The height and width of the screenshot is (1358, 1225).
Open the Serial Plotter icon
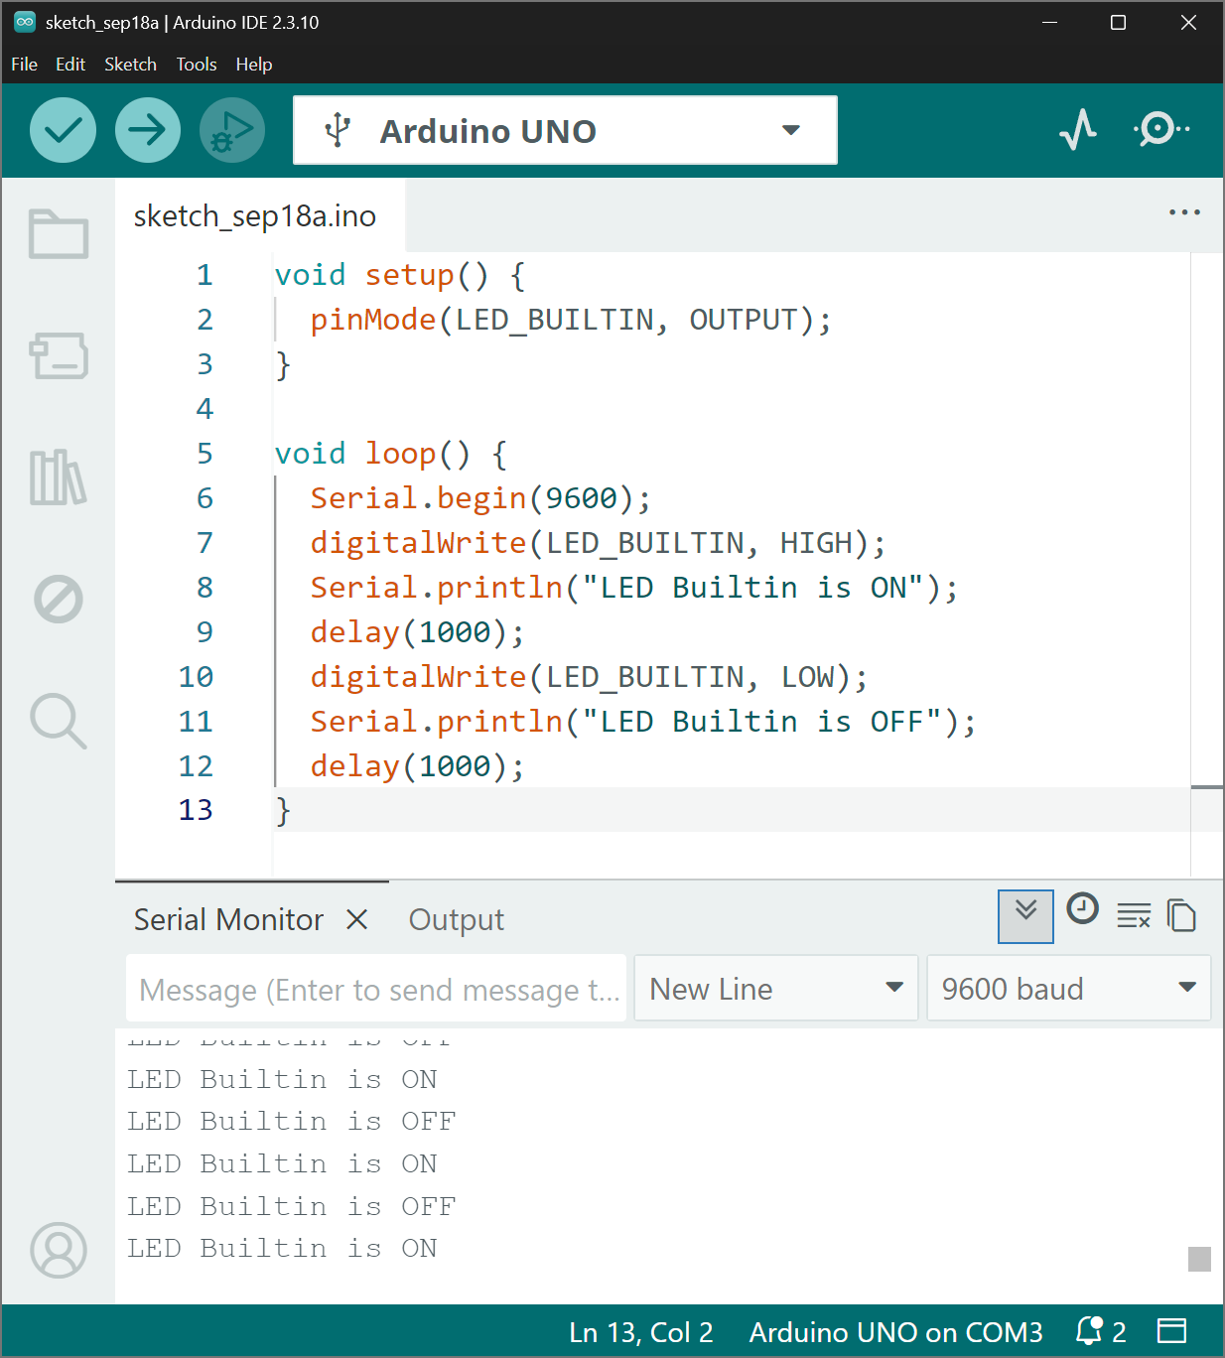pyautogui.click(x=1078, y=129)
